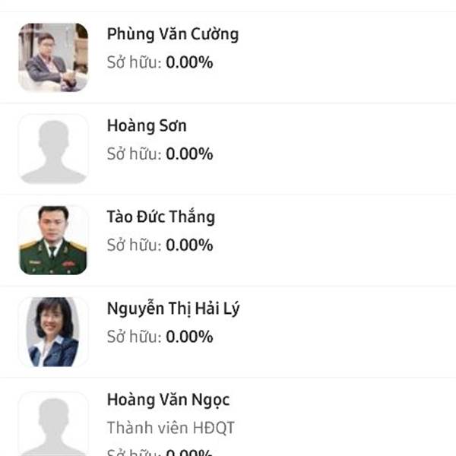This screenshot has height=456, width=456.
Task: Select the name Hoàng Văn Ngọc
Action: tap(168, 400)
